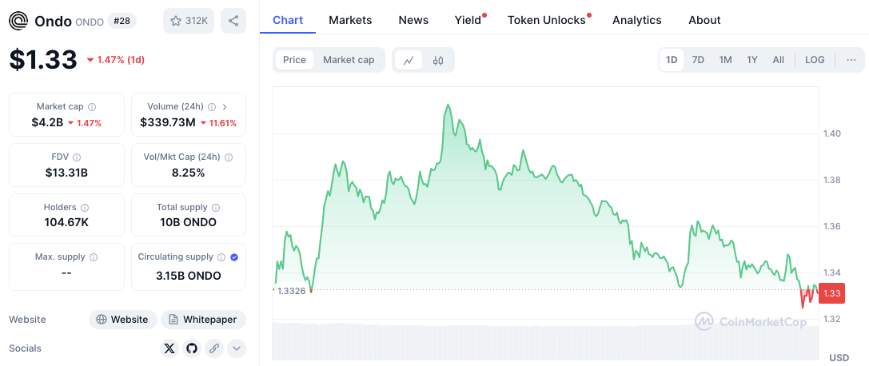Switch to line chart view
The width and height of the screenshot is (869, 366).
[409, 61]
